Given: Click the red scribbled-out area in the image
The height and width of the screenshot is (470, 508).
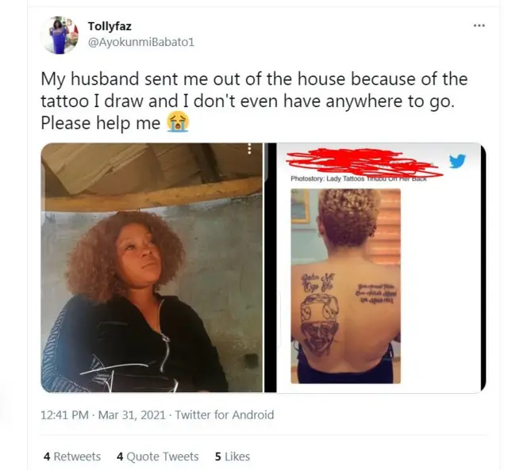Looking at the screenshot, I should tap(364, 162).
